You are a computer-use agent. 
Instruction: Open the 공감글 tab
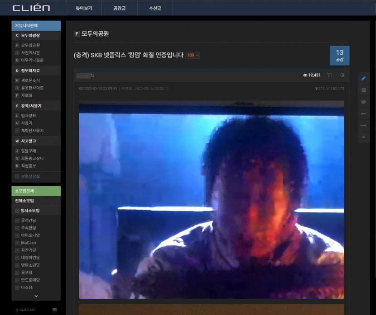click(120, 8)
